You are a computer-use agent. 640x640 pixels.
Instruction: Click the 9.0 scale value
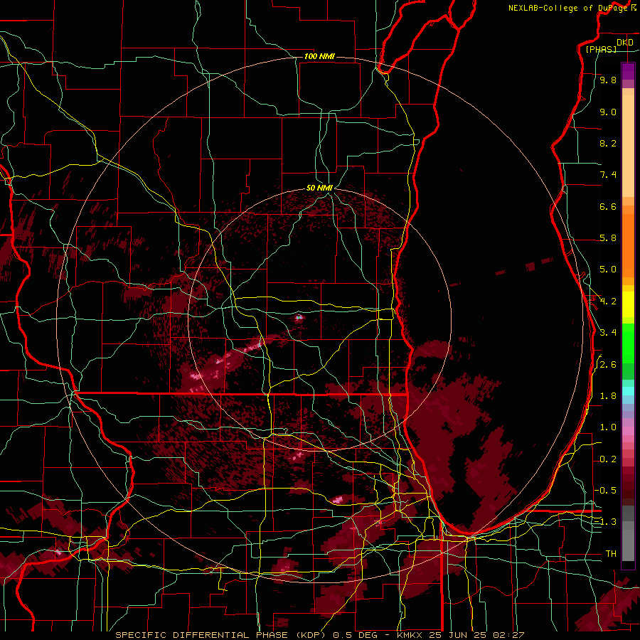pyautogui.click(x=608, y=112)
